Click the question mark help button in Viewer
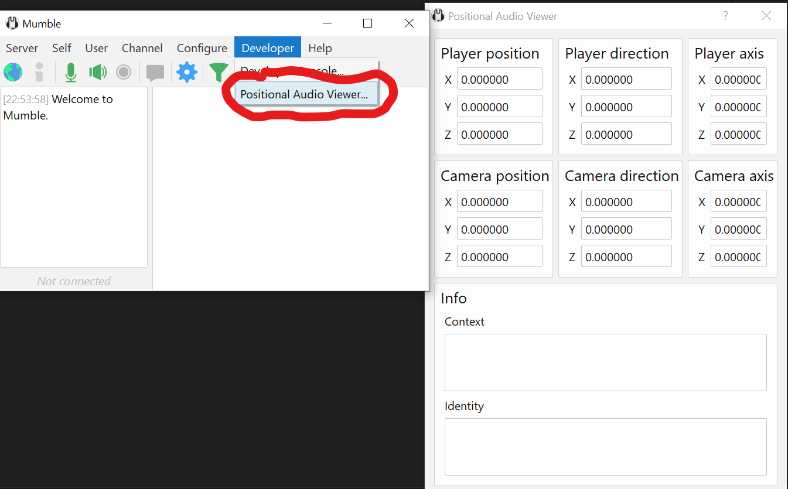This screenshot has height=489, width=788. click(725, 16)
